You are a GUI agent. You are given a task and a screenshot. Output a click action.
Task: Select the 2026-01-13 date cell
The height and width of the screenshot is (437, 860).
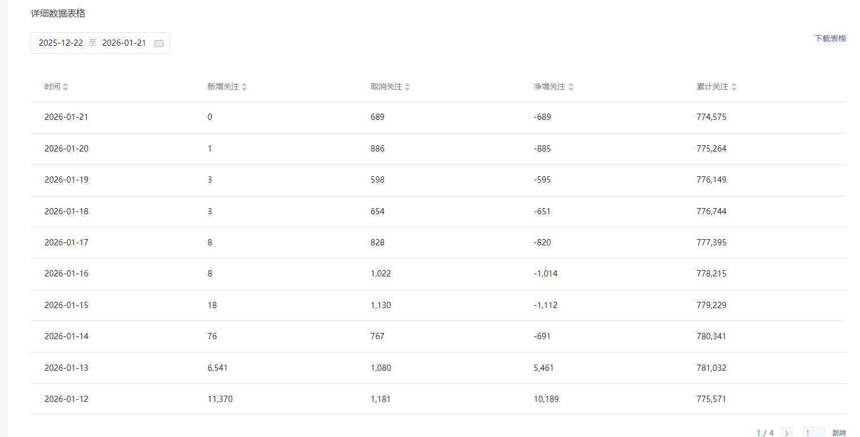pyautogui.click(x=66, y=368)
